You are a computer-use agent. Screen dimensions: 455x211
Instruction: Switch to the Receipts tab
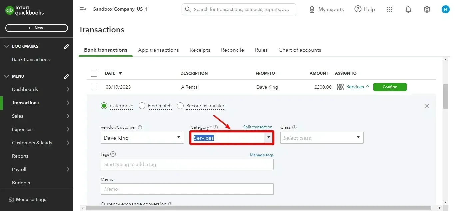point(200,50)
